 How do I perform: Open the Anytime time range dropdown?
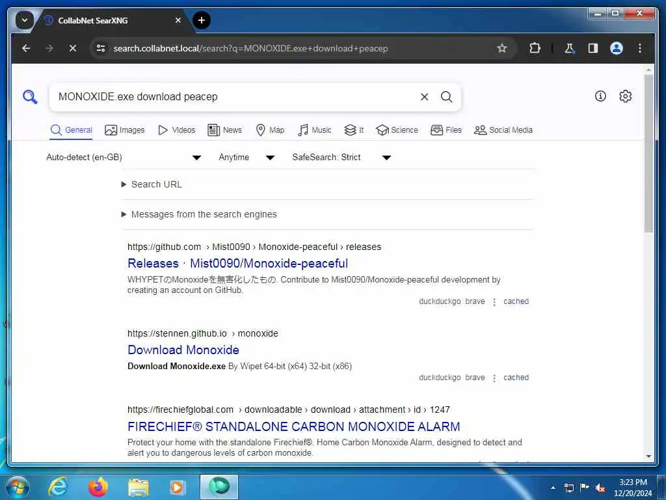(x=246, y=158)
